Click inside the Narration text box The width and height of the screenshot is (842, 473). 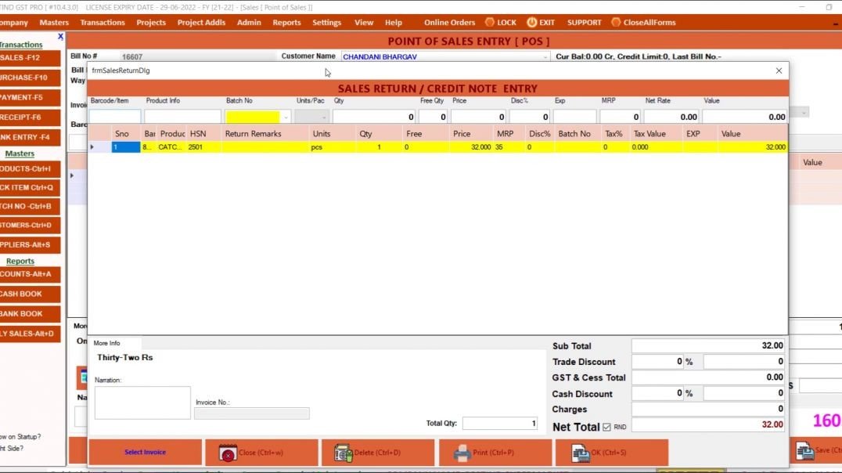coord(142,402)
